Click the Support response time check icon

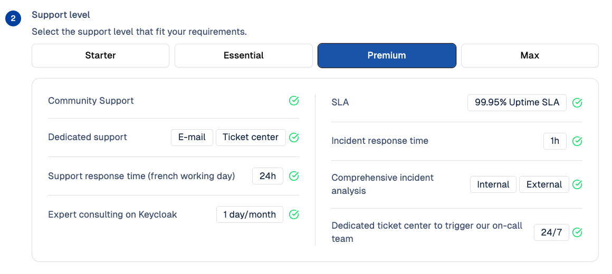[x=294, y=176]
